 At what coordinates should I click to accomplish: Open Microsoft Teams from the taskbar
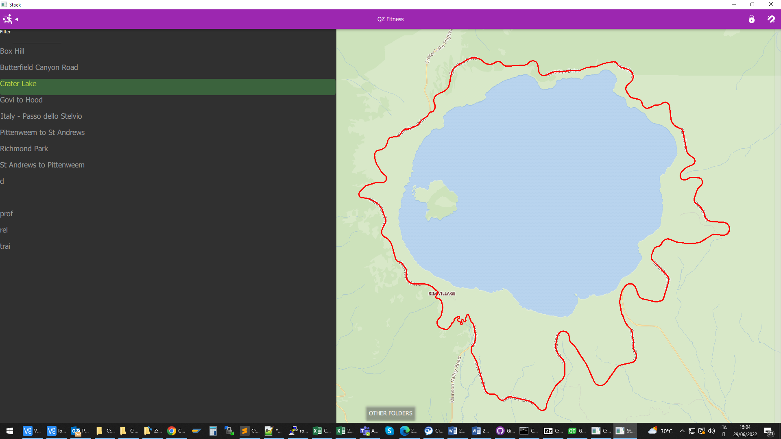365,430
